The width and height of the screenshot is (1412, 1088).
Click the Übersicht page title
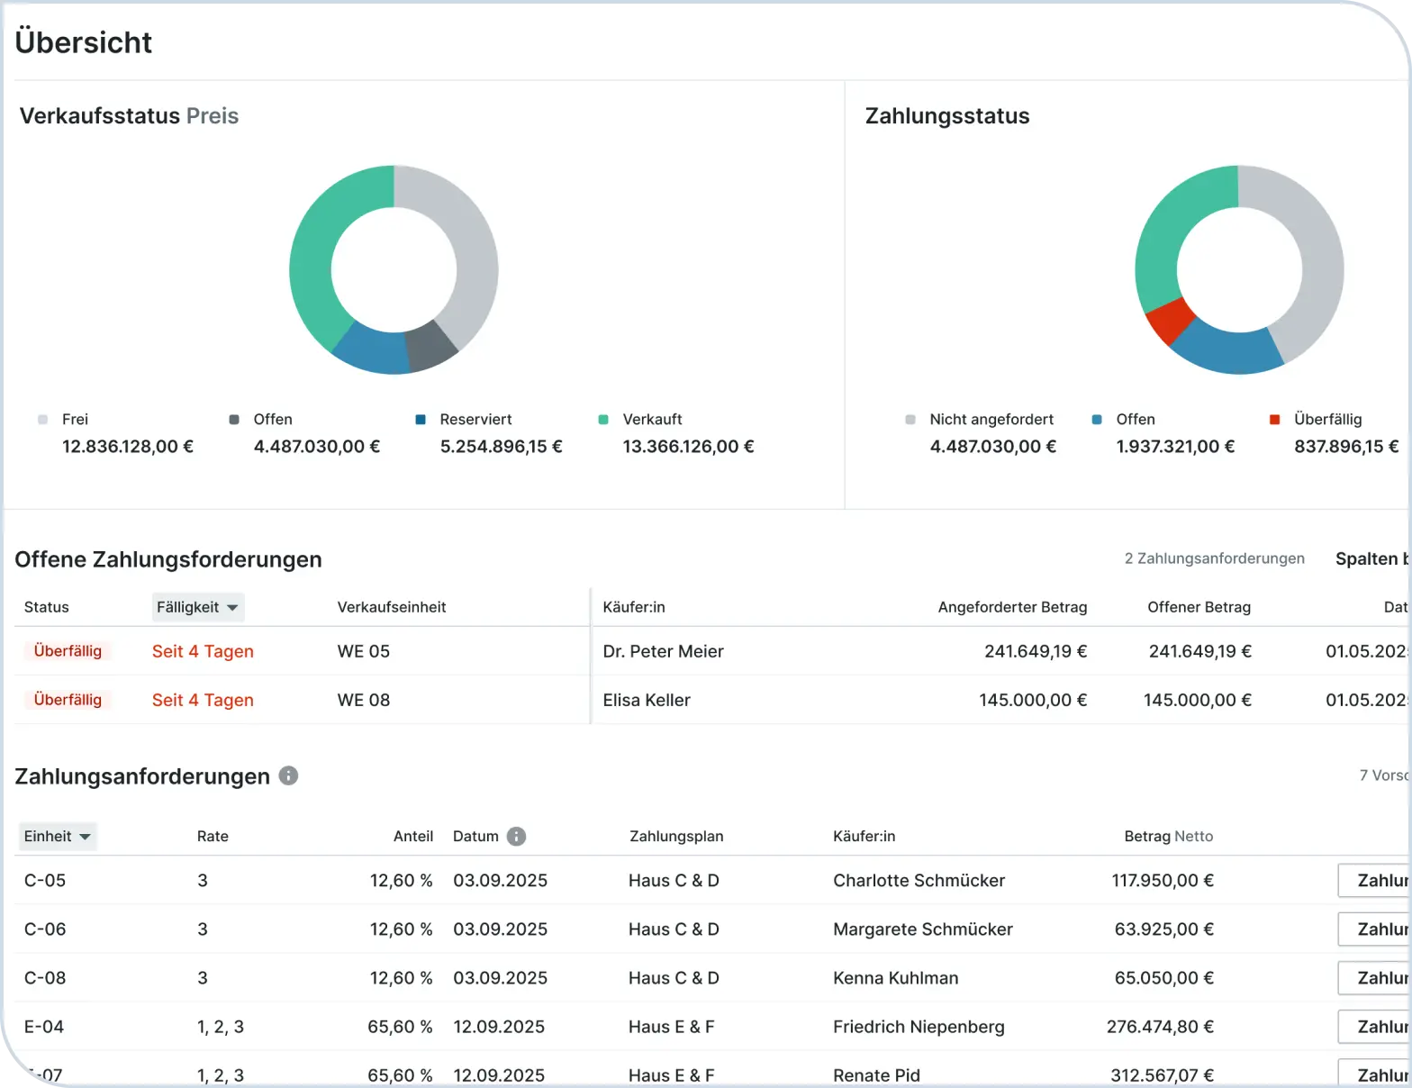[83, 42]
